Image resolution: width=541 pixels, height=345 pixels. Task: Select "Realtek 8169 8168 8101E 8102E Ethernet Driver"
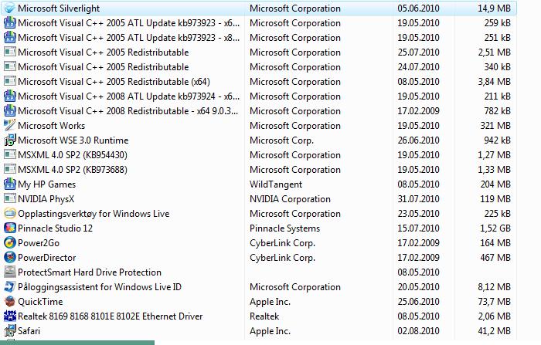(110, 316)
